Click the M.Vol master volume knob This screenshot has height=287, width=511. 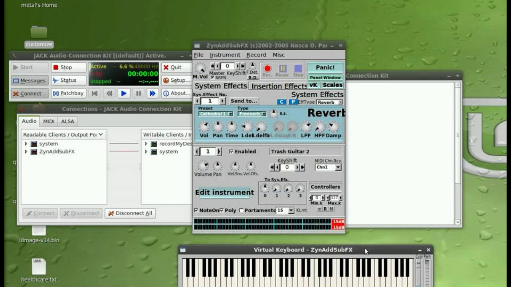pos(200,68)
